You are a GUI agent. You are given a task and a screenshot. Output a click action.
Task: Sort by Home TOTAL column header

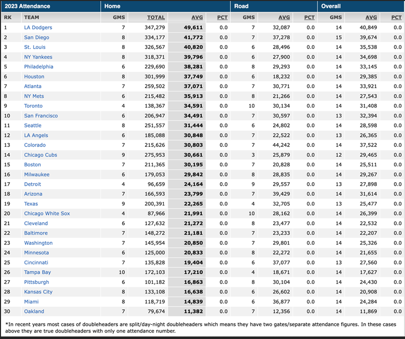[156, 18]
